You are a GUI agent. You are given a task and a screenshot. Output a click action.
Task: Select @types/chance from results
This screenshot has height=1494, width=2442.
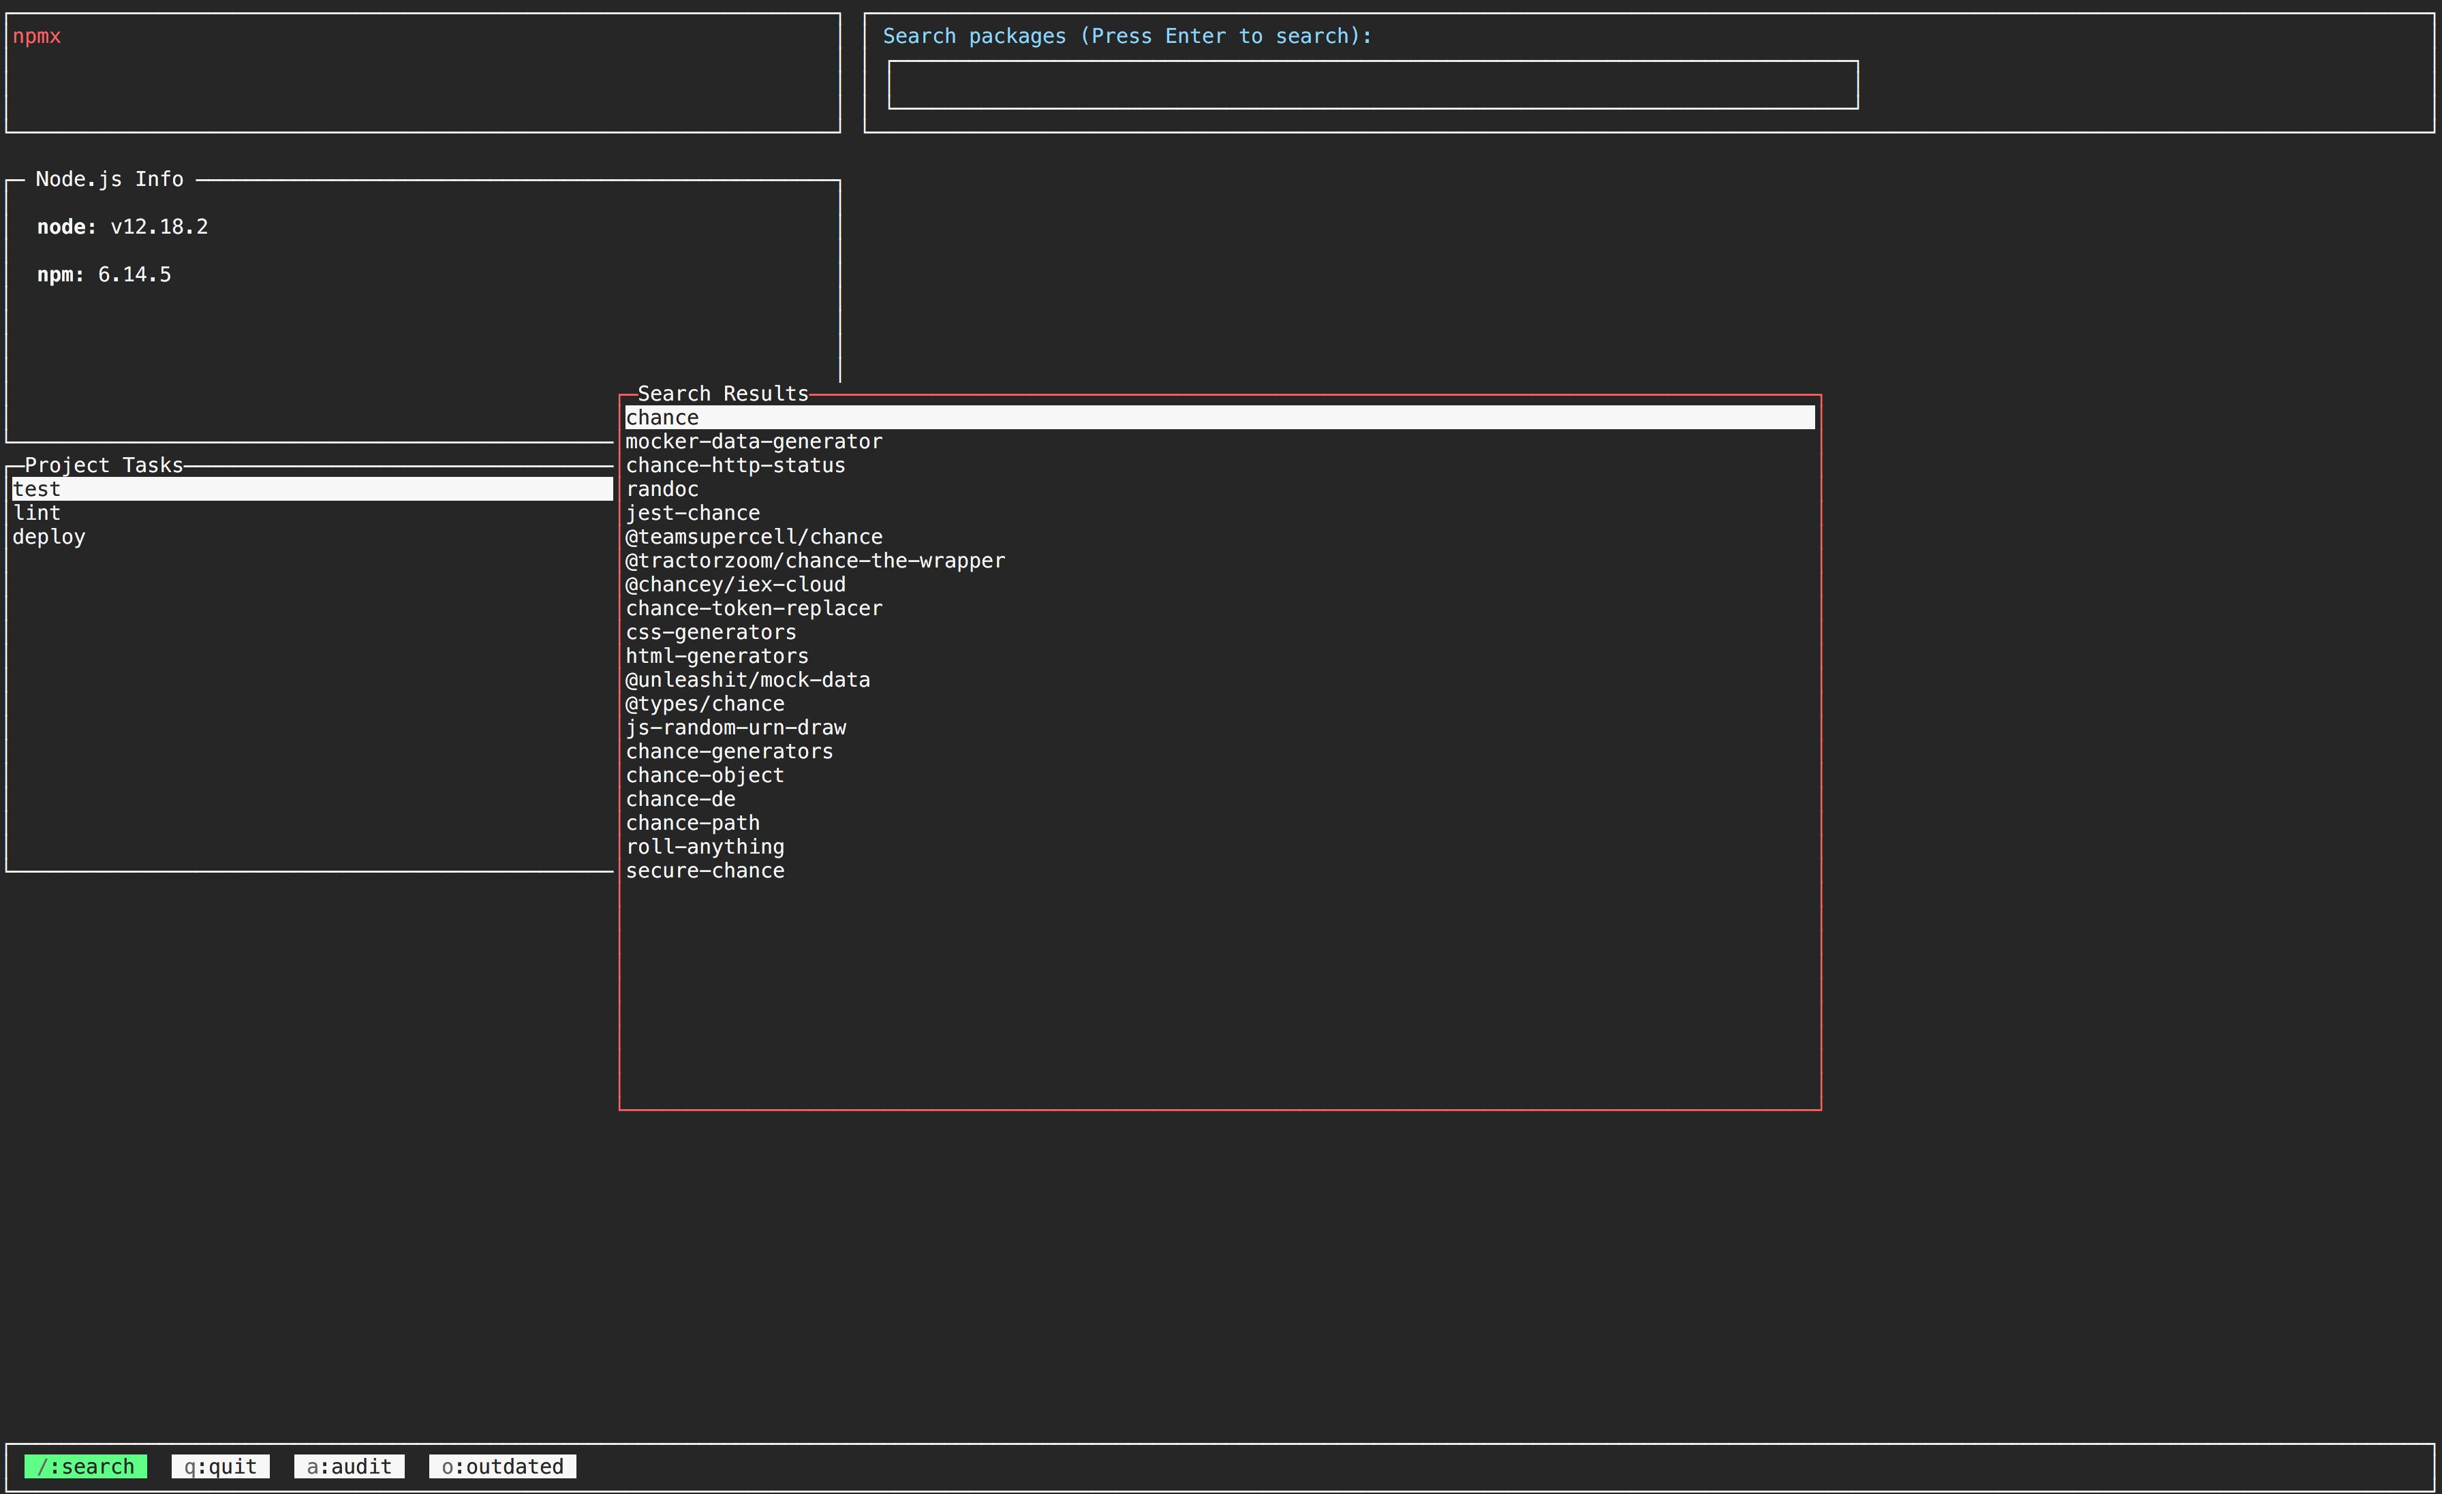coord(705,704)
